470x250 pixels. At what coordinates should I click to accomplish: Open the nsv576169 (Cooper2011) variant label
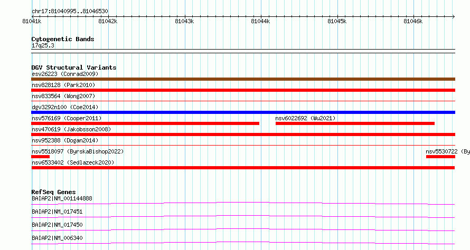click(x=67, y=118)
